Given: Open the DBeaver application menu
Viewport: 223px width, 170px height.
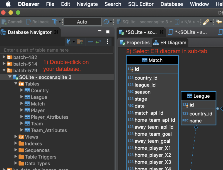Looking at the screenshot, I should (29, 4).
